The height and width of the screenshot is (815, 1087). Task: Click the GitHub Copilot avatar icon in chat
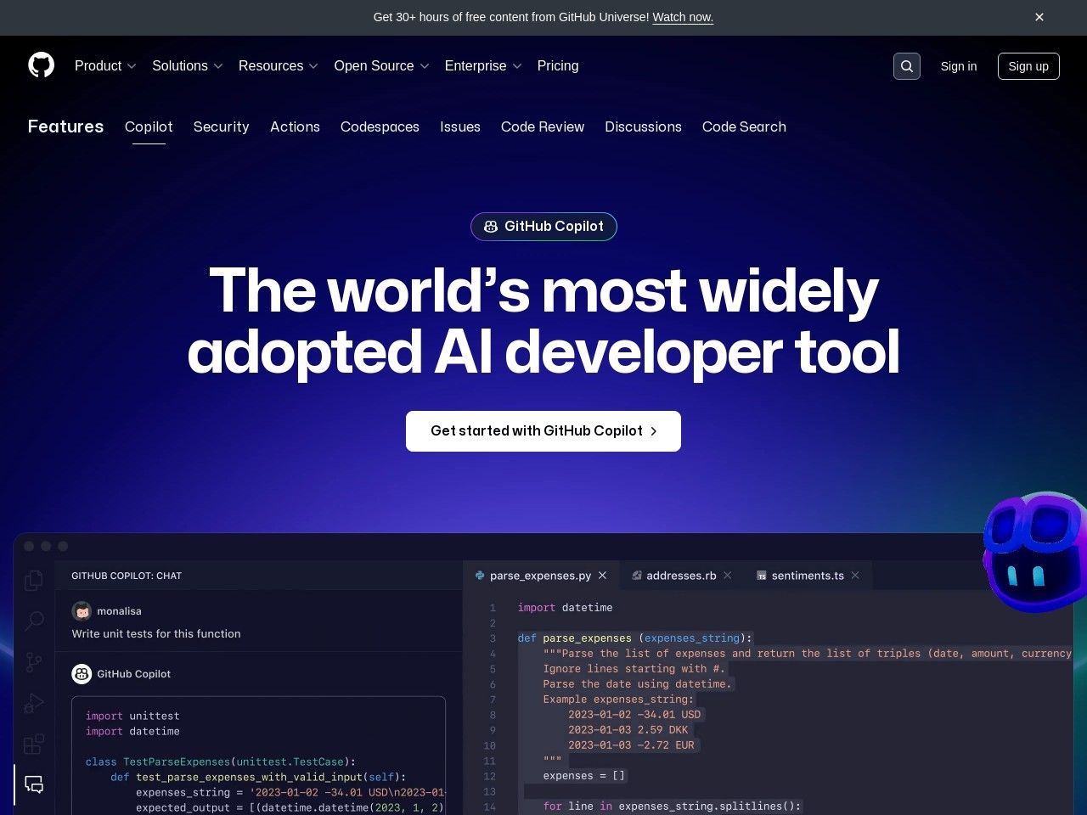pos(82,674)
